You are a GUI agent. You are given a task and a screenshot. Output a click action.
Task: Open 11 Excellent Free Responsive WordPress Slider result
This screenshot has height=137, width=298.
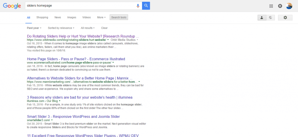83,136
